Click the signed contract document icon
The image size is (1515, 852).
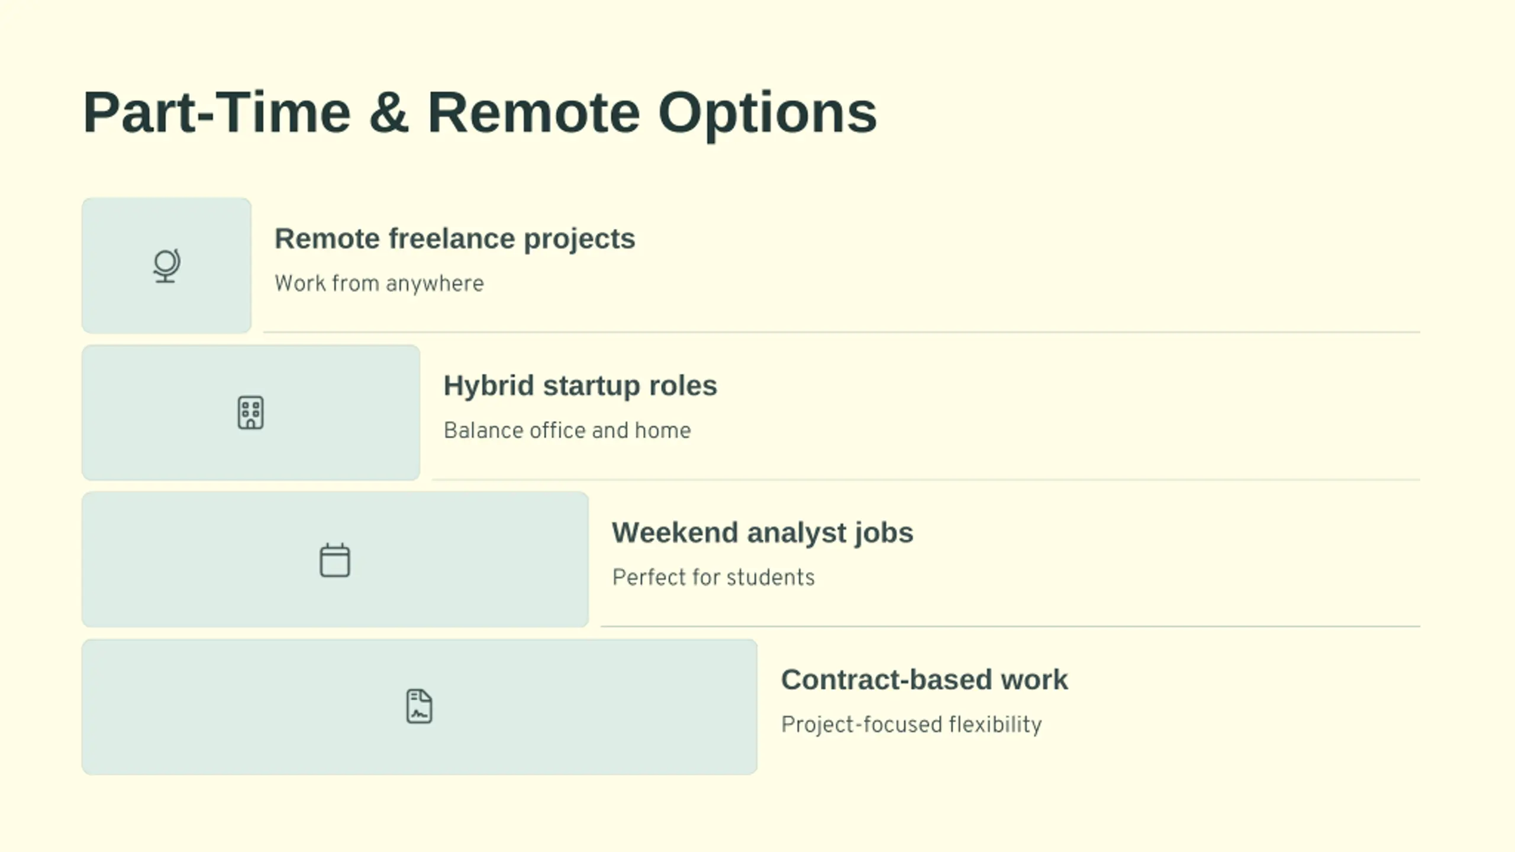coord(419,706)
